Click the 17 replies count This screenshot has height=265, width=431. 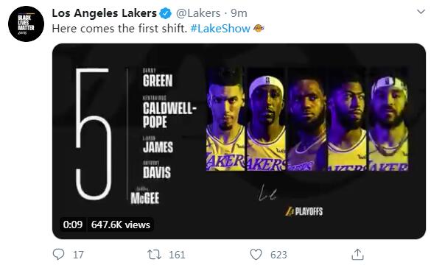(x=78, y=255)
